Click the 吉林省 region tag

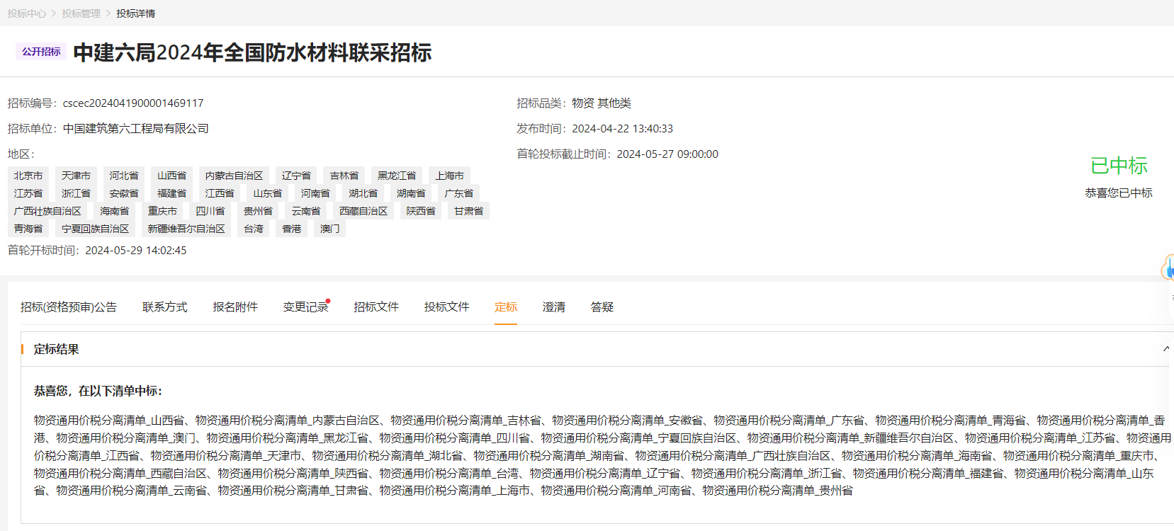[x=344, y=176]
